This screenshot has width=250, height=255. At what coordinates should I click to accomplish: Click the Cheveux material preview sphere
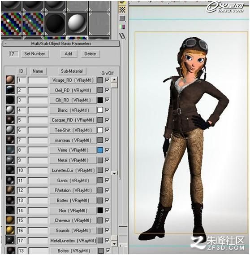point(10,220)
